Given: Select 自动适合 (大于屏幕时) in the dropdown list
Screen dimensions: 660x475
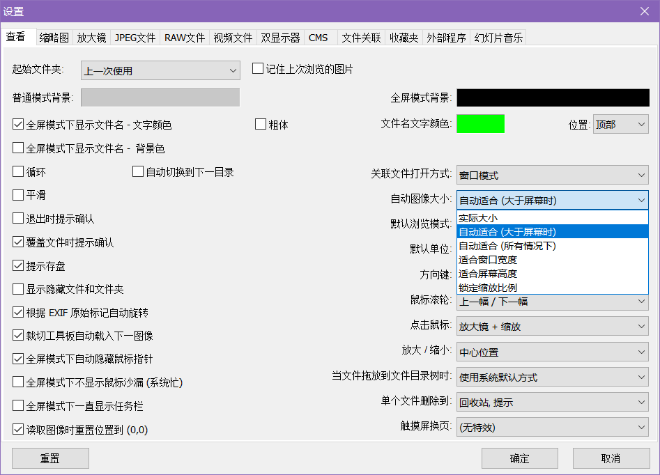Looking at the screenshot, I should coord(552,232).
